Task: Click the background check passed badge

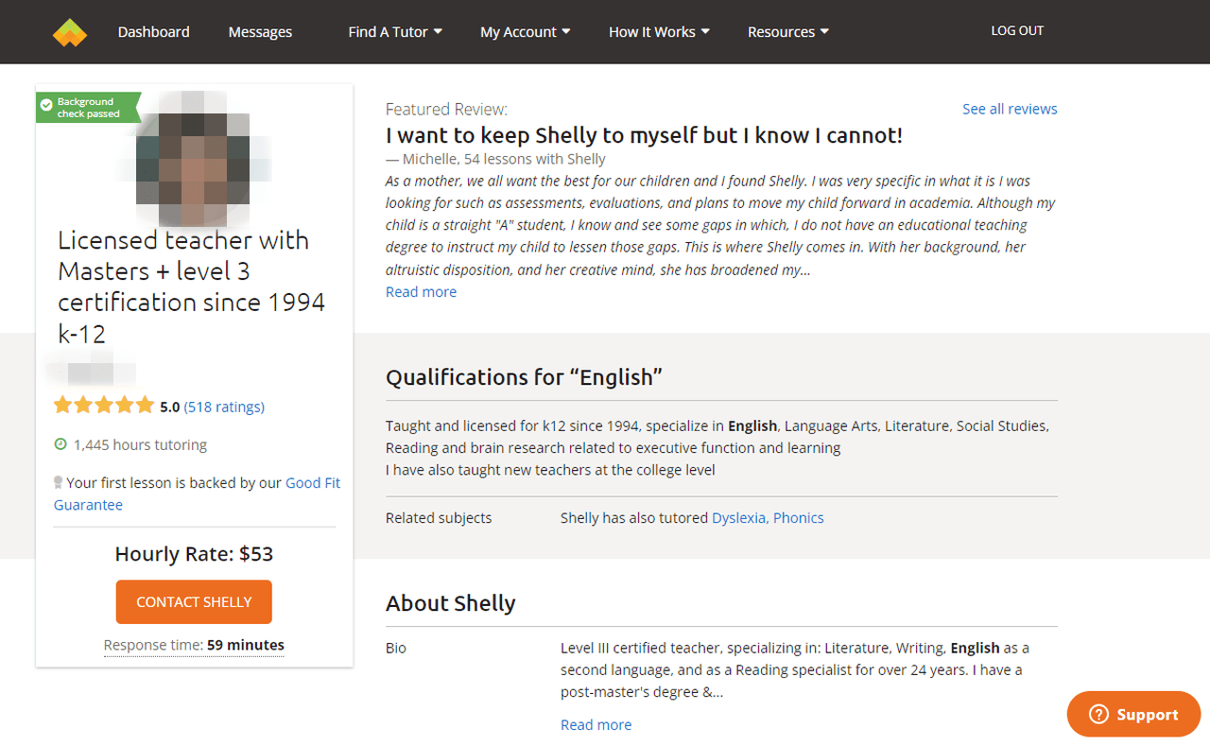Action: pyautogui.click(x=87, y=108)
